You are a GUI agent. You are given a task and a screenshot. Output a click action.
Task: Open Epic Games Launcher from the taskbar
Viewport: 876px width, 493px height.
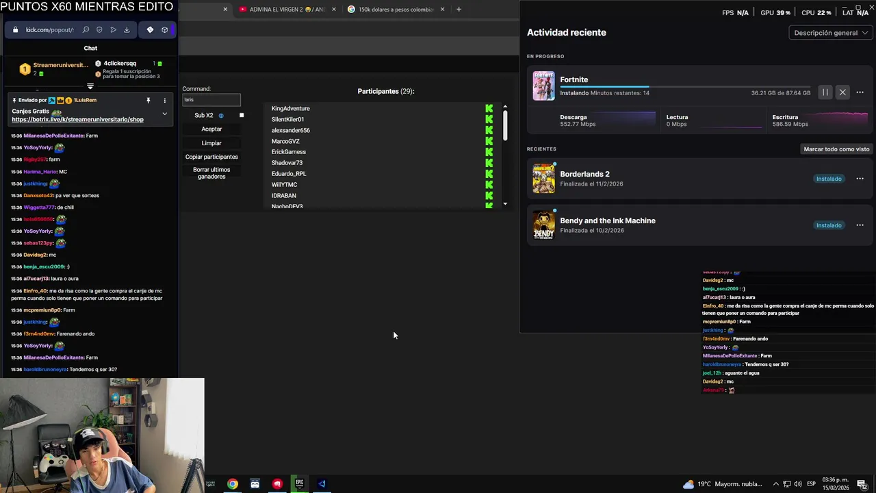[x=299, y=484]
